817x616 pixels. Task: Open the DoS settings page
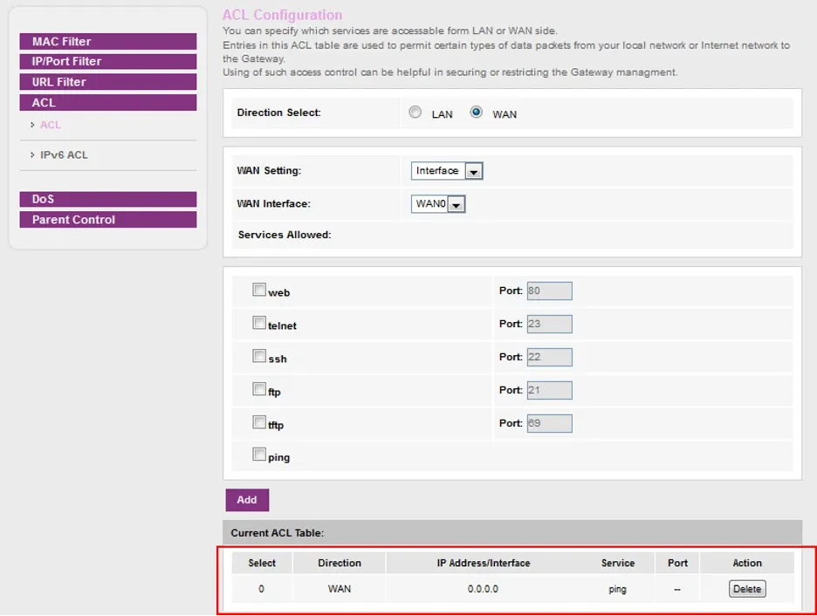coord(107,199)
